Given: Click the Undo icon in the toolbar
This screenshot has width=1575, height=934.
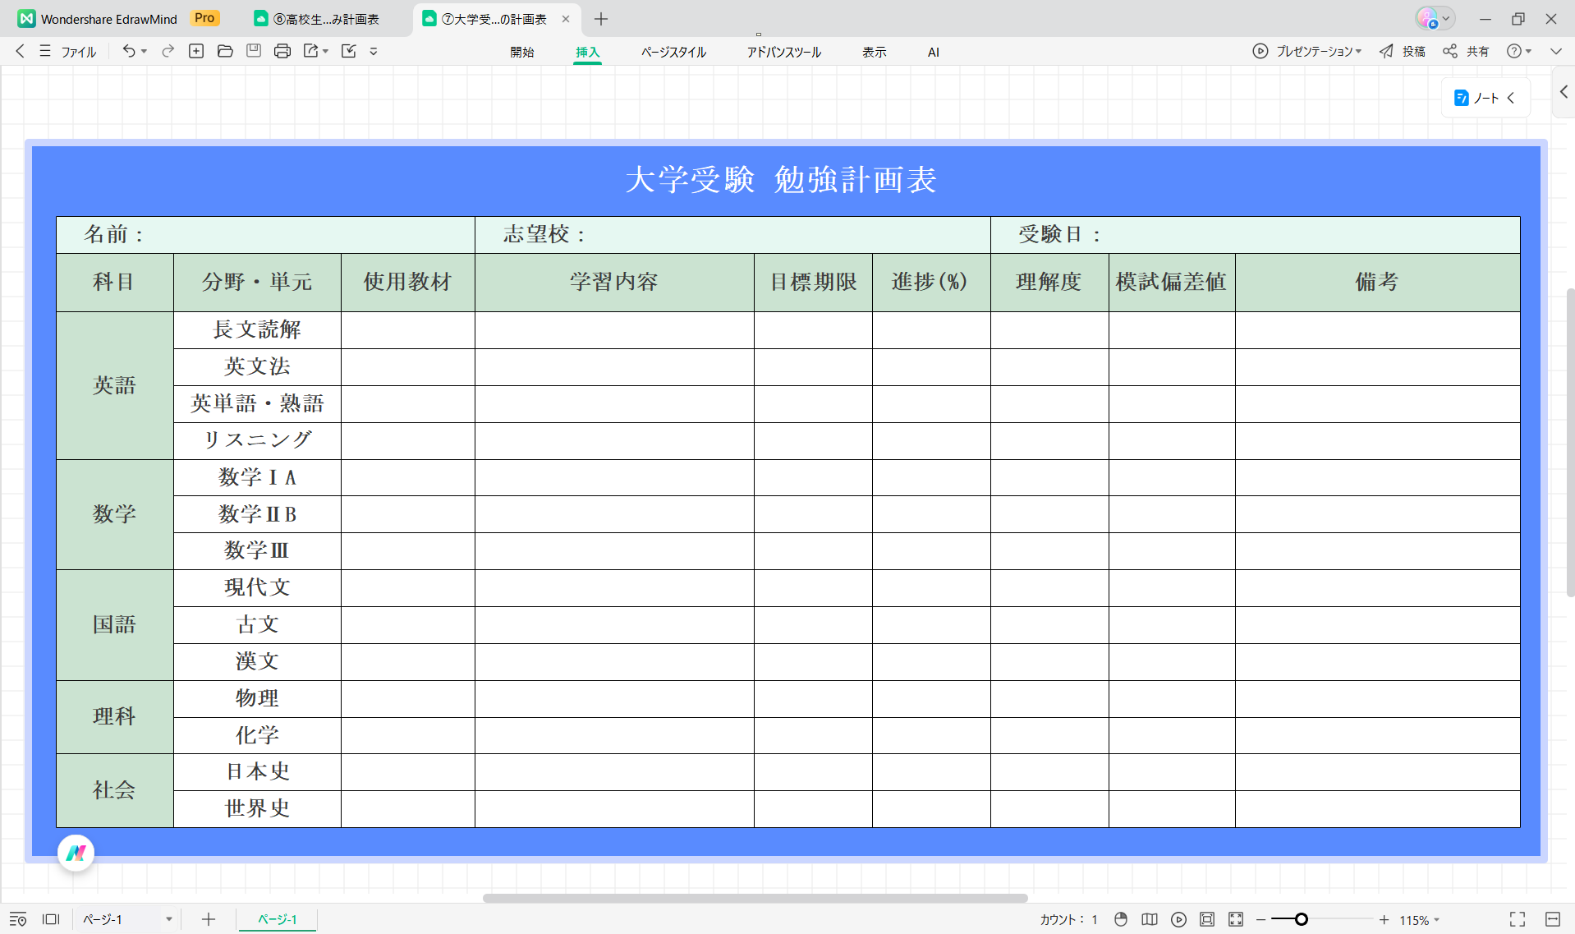Looking at the screenshot, I should [129, 51].
